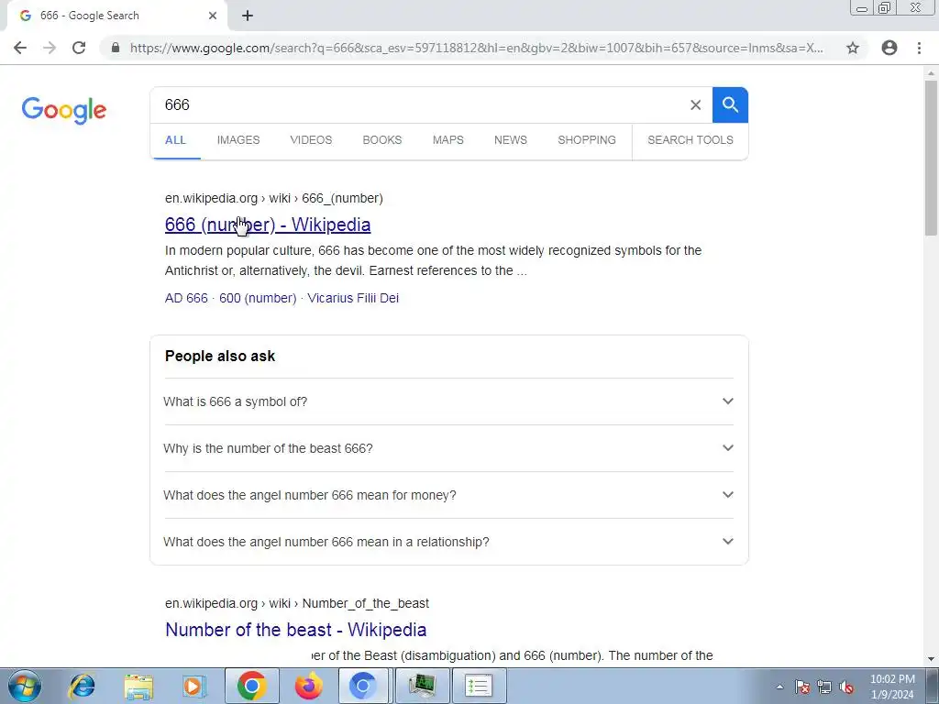Screen dimensions: 939x704
Task: Bookmark this page with the star icon
Action: pyautogui.click(x=853, y=48)
